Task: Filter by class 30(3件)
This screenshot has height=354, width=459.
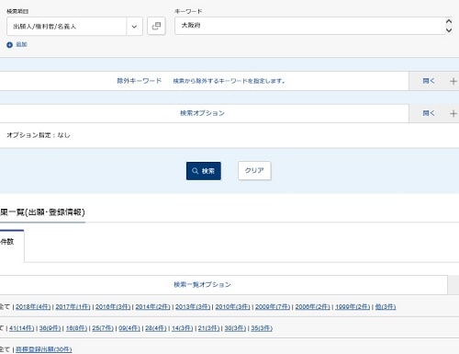Action: [235, 328]
